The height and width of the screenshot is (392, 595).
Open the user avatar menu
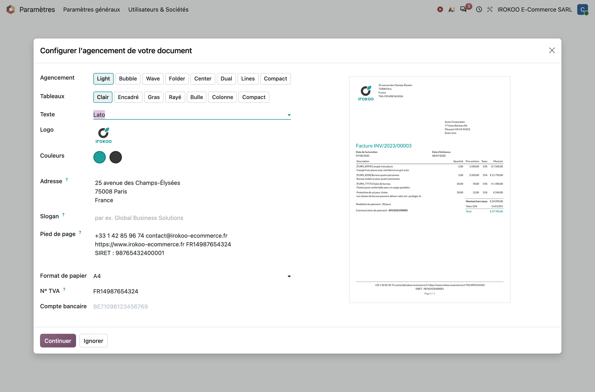pos(583,10)
